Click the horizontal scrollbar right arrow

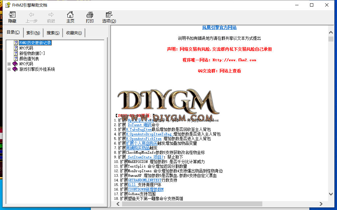[321, 204]
